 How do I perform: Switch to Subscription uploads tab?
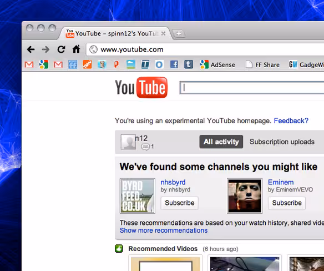282,142
